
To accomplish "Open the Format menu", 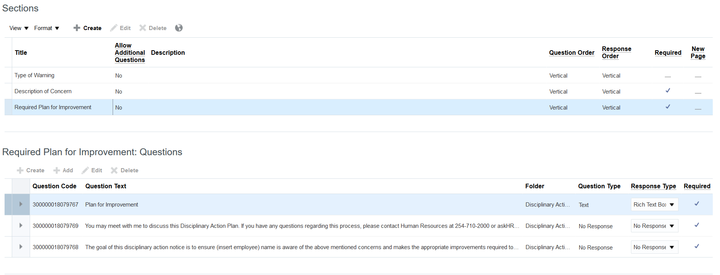I will pos(47,28).
